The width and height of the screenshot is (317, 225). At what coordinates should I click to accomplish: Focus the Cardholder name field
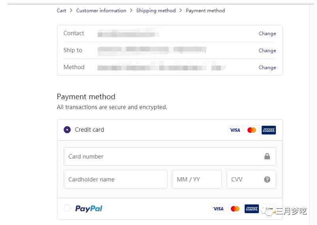pos(116,179)
